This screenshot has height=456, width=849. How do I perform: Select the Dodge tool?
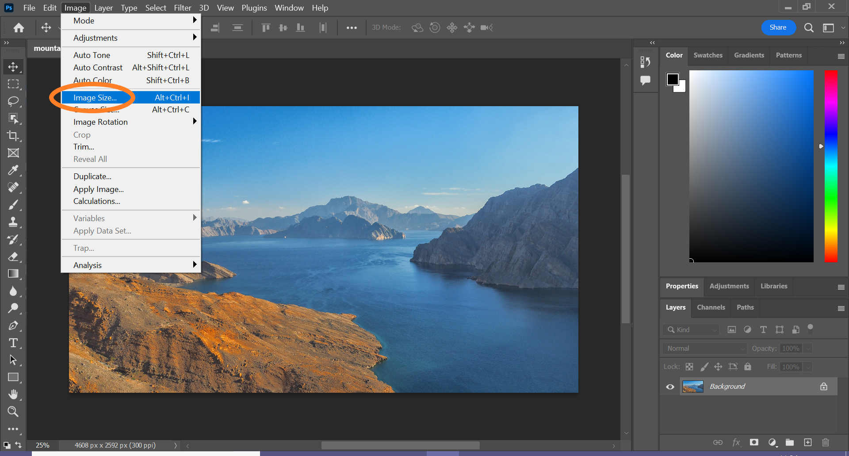tap(13, 308)
